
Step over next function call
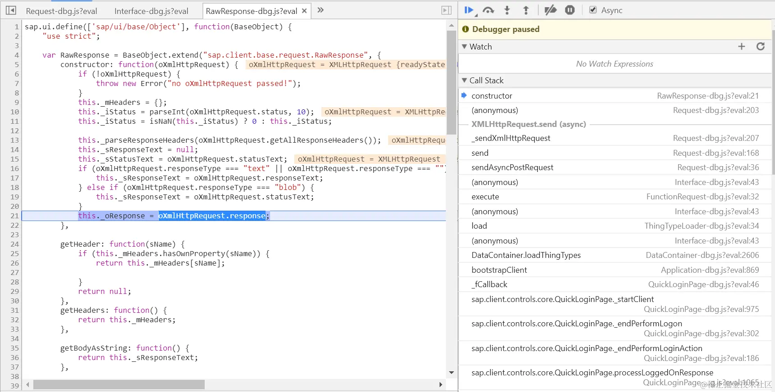click(x=488, y=10)
